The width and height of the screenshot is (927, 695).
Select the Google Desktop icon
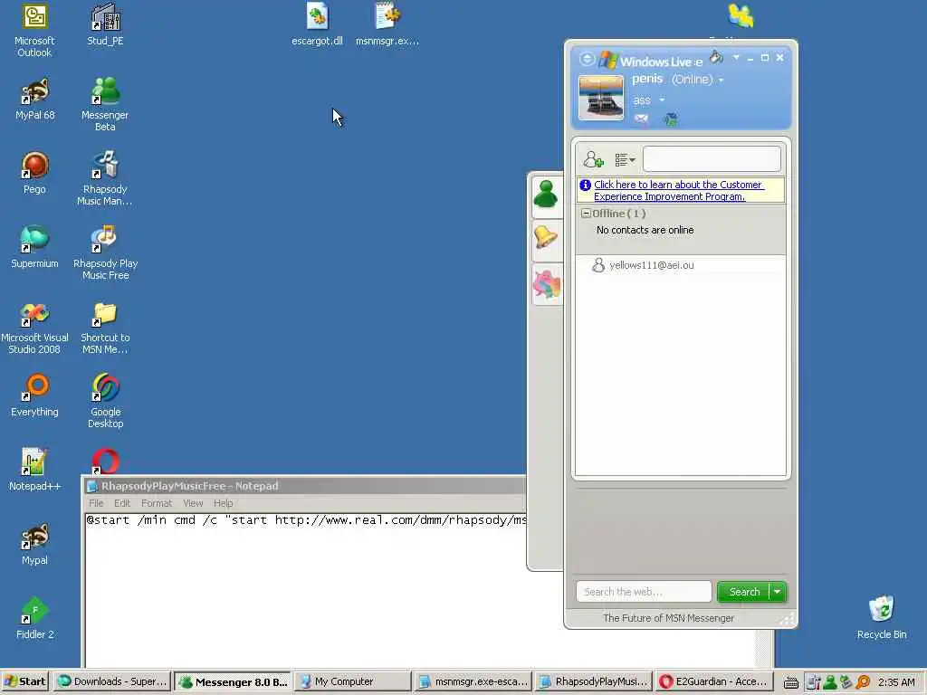pyautogui.click(x=105, y=402)
